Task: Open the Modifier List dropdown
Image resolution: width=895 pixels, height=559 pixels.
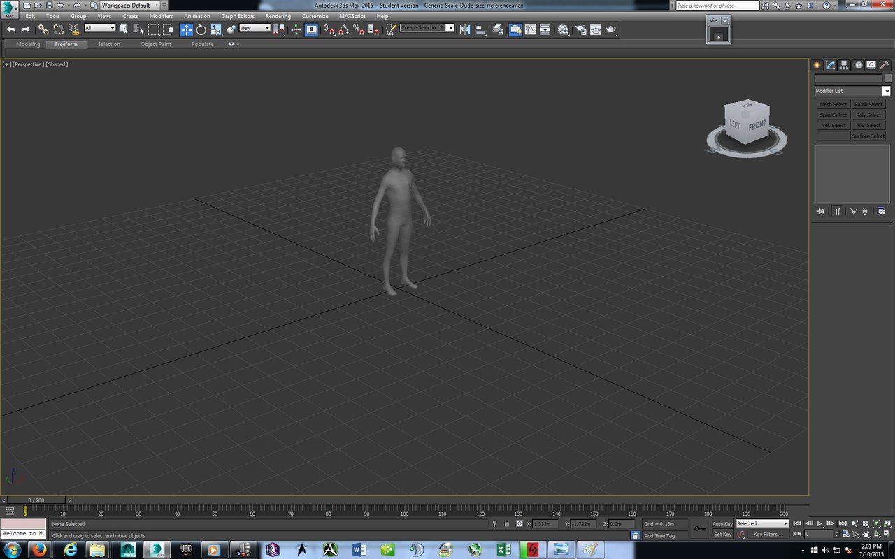Action: tap(885, 90)
